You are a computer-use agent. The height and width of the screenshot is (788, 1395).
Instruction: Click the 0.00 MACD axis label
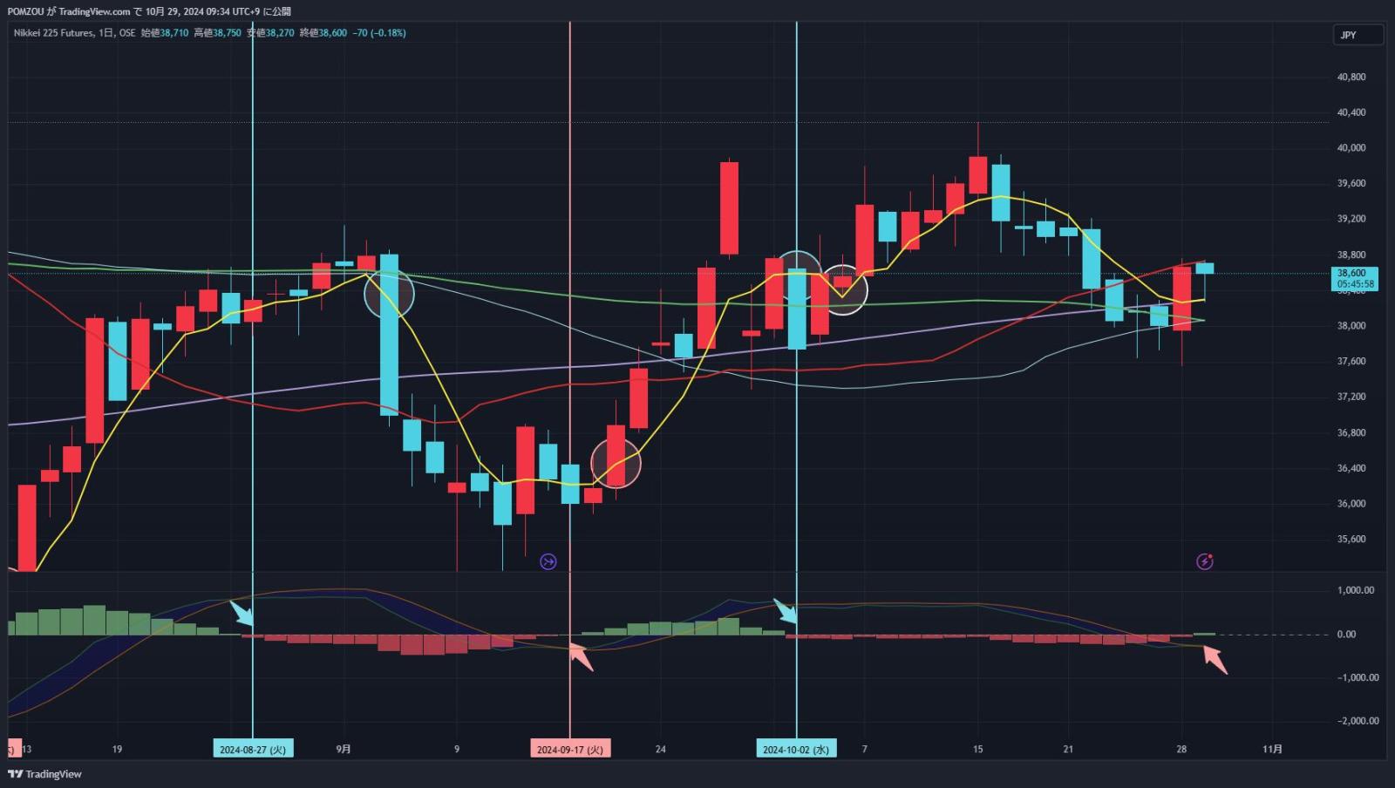(x=1346, y=634)
